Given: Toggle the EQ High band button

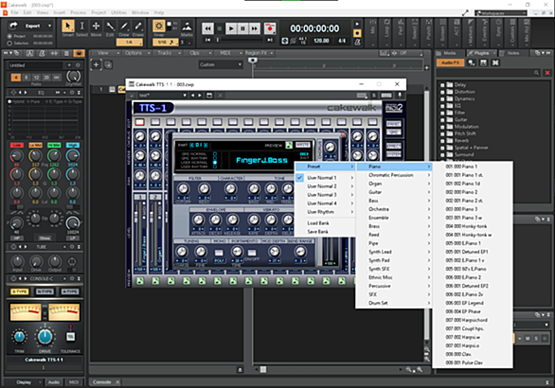Looking at the screenshot, I should click(73, 145).
